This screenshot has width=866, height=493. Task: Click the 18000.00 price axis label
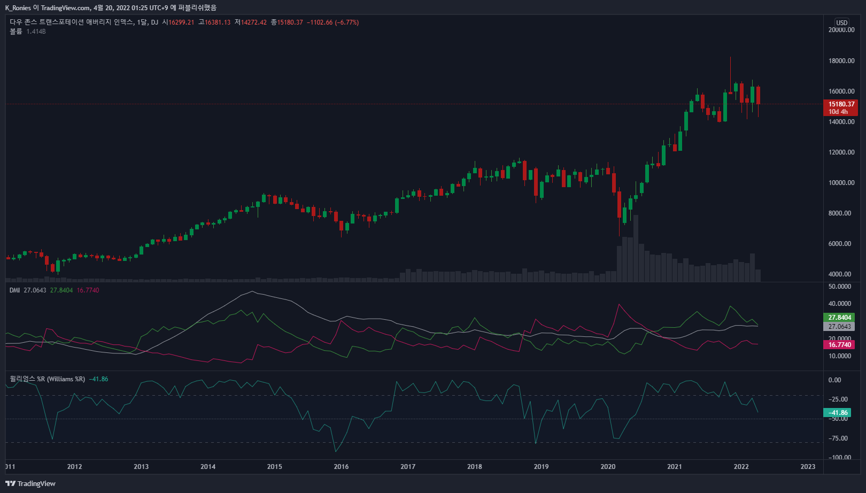(x=841, y=61)
